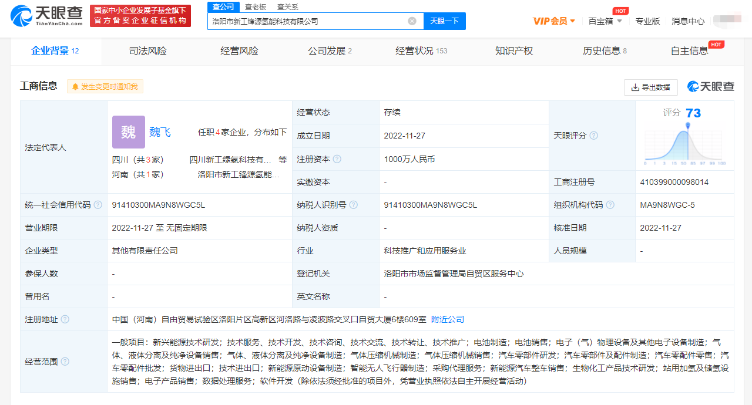Open the 知识产权 tab
752x405 pixels.
pyautogui.click(x=514, y=51)
